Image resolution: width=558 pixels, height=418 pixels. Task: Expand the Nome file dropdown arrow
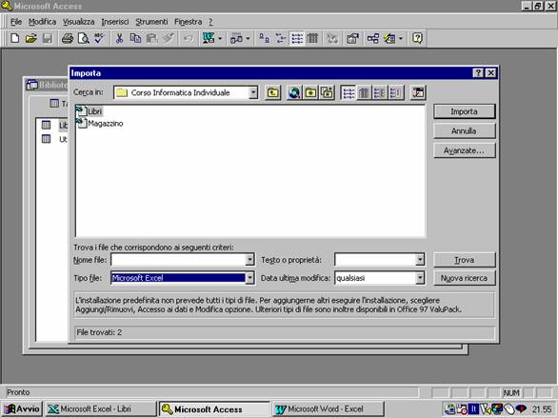249,260
